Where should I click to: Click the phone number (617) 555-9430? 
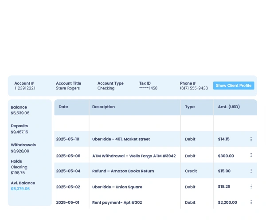(194, 88)
